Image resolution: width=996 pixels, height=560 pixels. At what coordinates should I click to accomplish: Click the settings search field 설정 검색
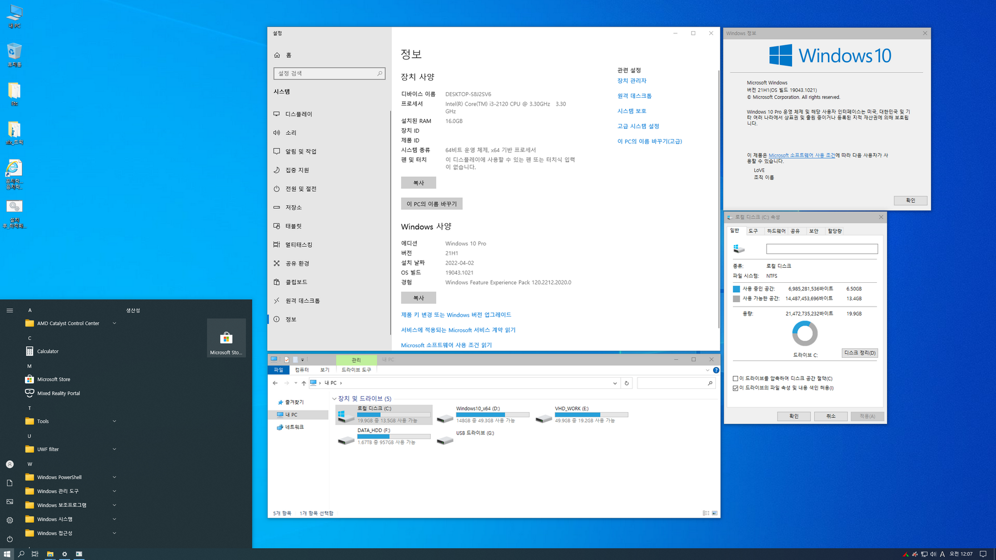tap(329, 73)
